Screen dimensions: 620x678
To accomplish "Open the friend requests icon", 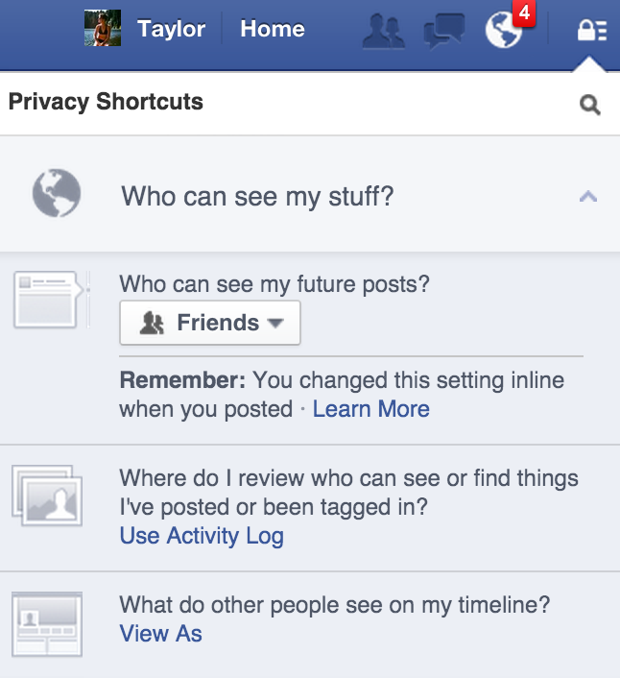I will [383, 31].
